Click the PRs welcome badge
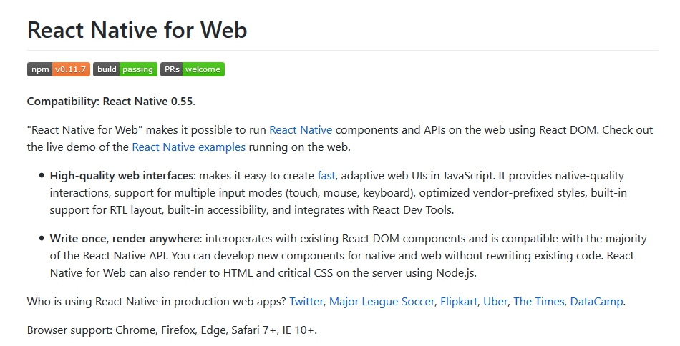The height and width of the screenshot is (346, 680). [193, 69]
